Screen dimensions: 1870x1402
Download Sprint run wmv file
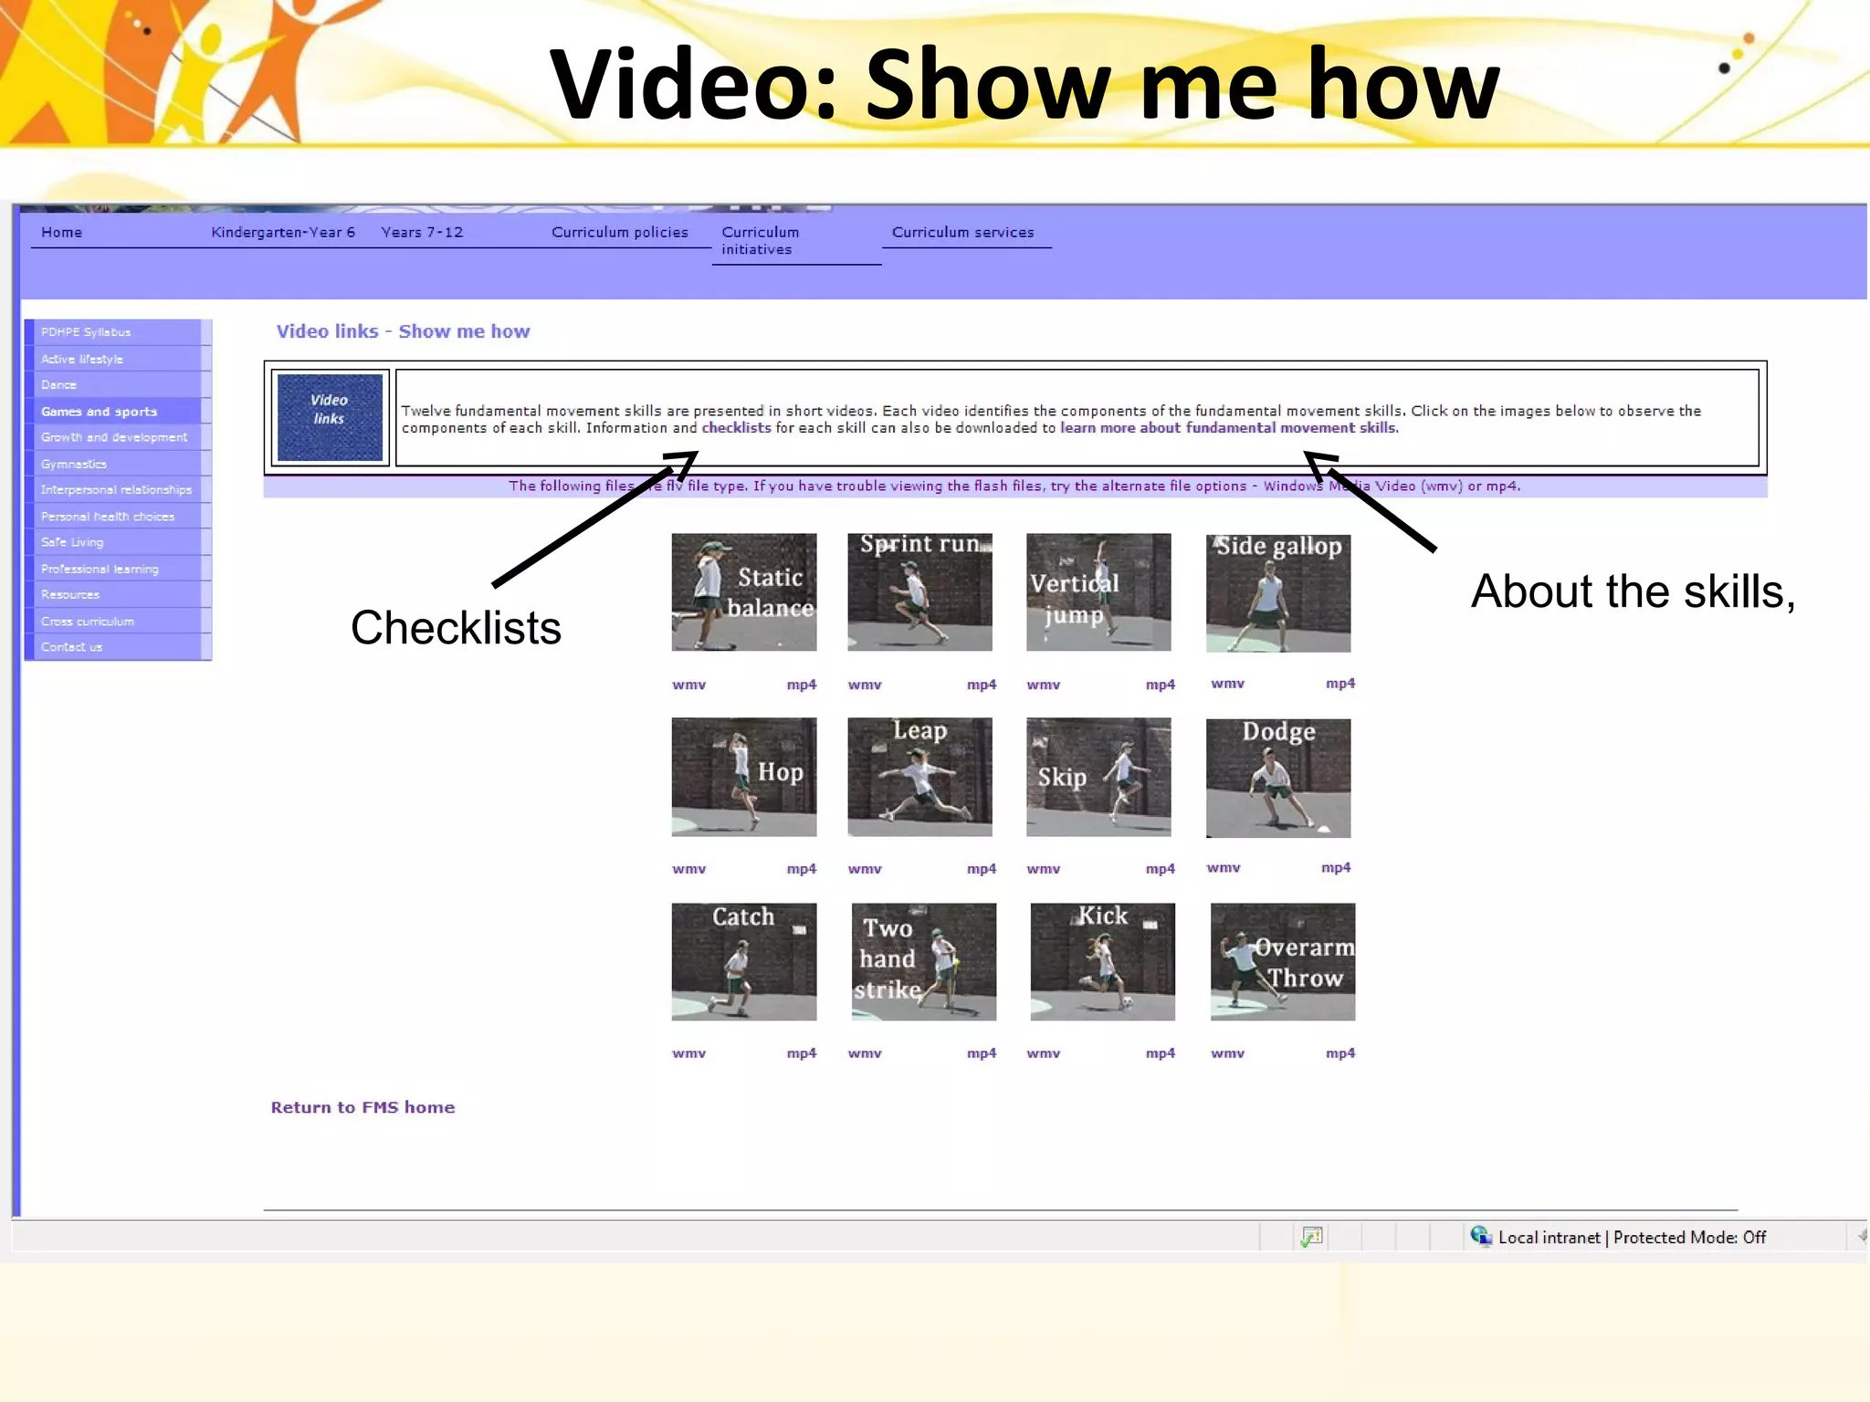(865, 685)
